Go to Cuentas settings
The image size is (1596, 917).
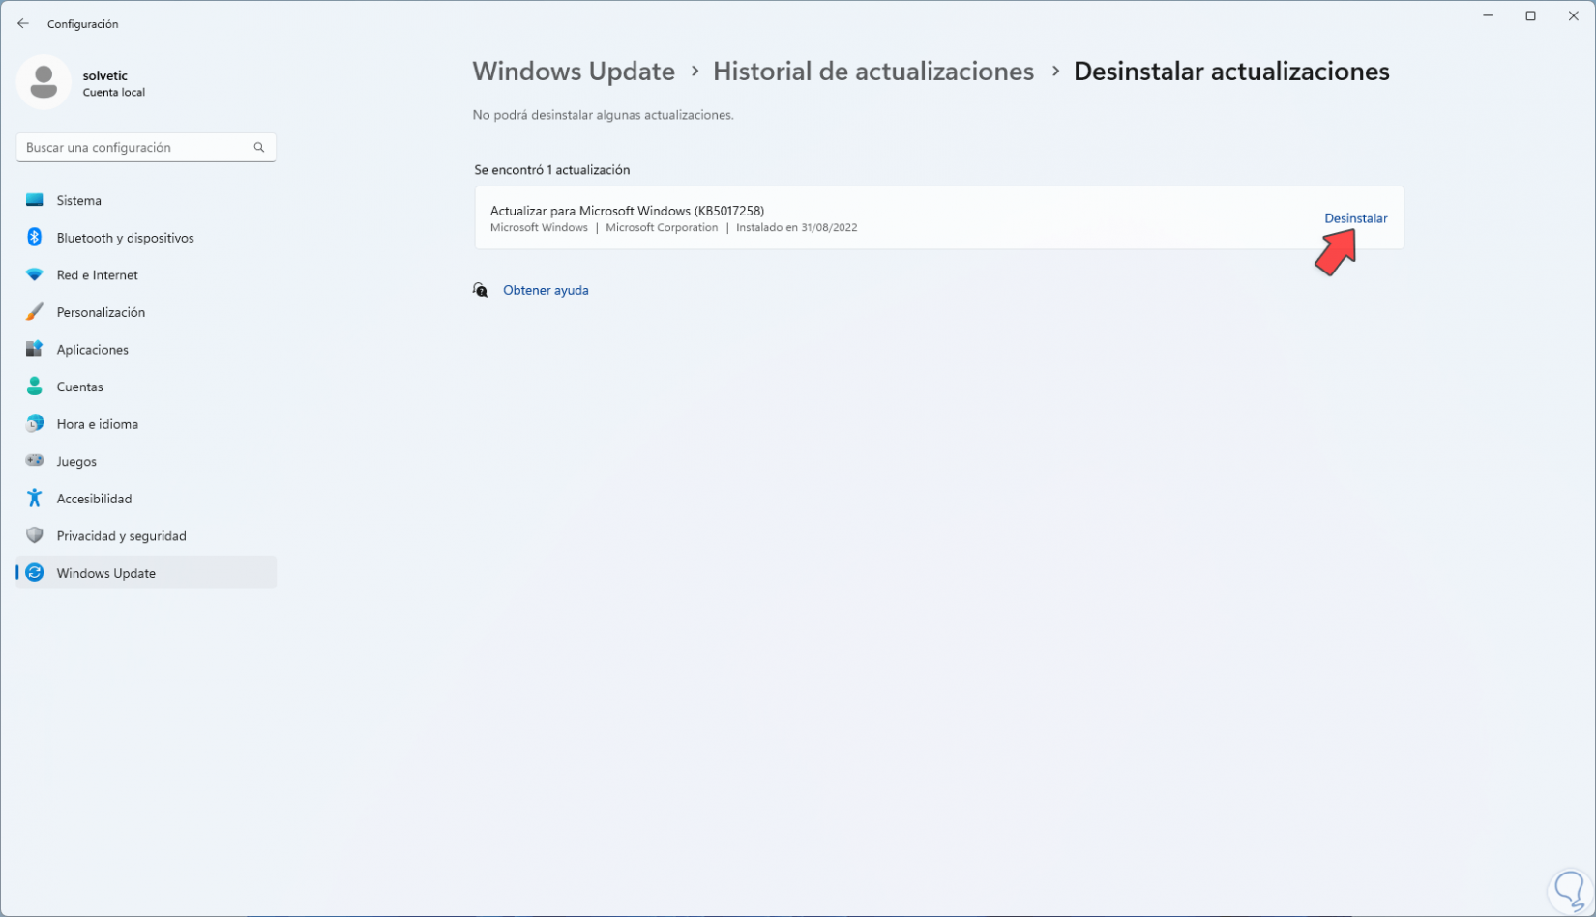point(146,387)
